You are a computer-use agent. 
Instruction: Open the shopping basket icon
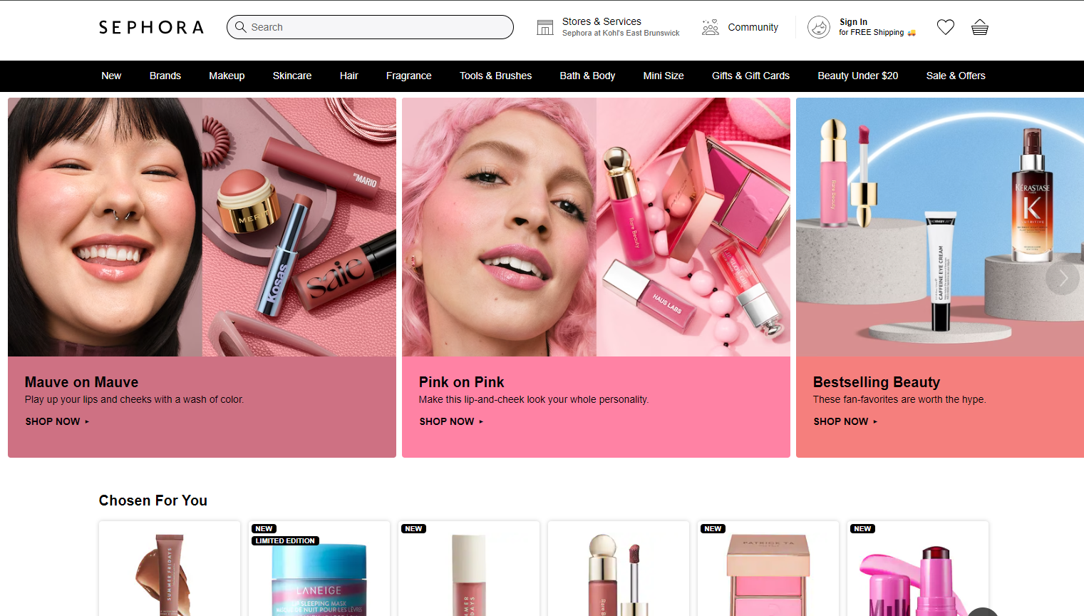tap(980, 27)
